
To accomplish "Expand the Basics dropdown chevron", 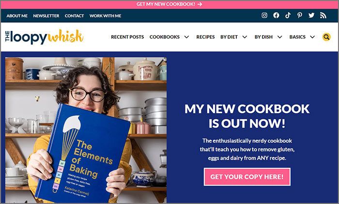I will [x=312, y=37].
